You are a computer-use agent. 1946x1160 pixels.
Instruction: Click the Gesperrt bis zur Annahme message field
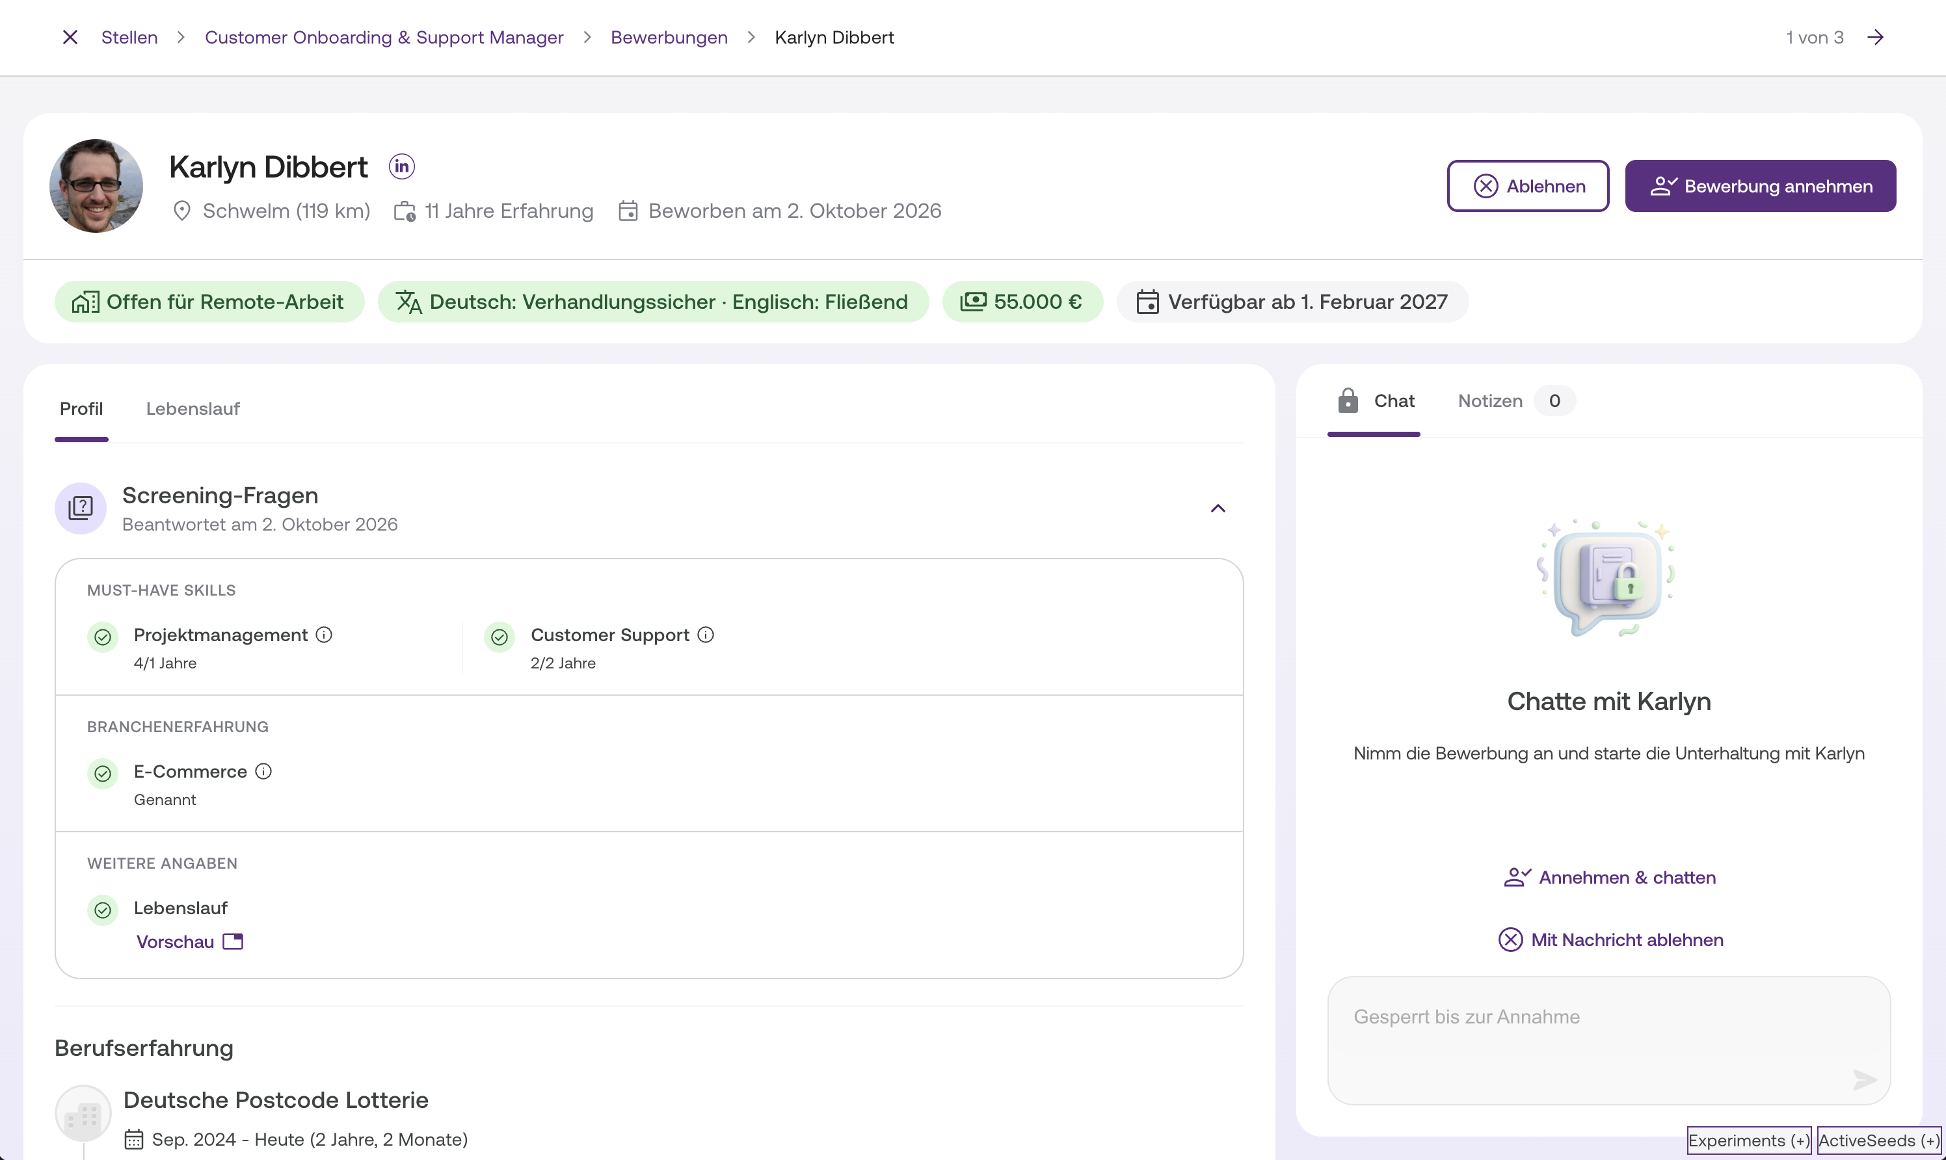pyautogui.click(x=1608, y=1040)
